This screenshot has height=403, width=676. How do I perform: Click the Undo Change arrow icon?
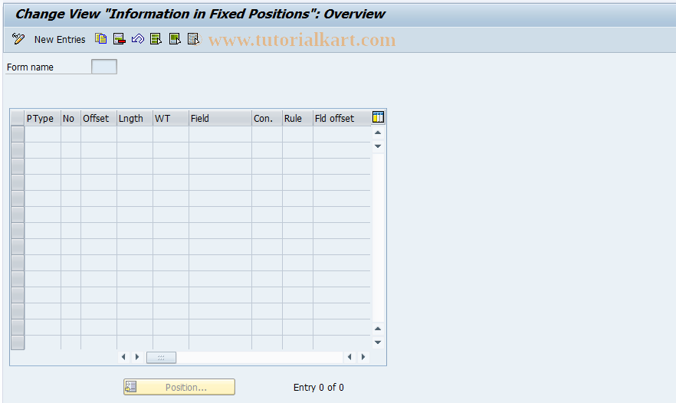click(x=138, y=39)
